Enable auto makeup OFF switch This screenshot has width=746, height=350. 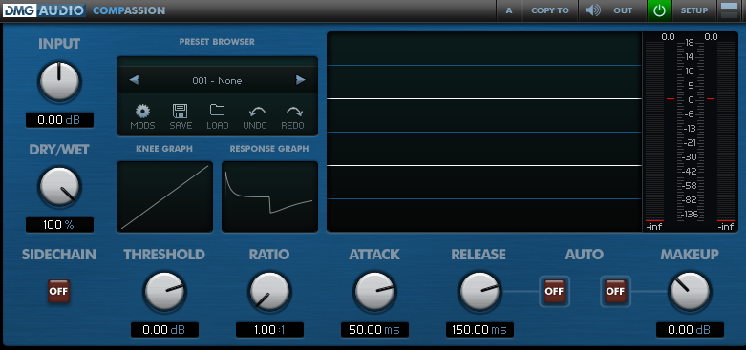pos(615,291)
